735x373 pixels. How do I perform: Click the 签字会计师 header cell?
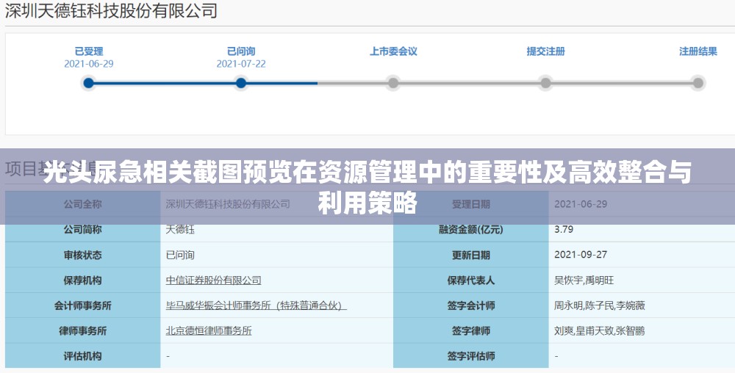point(470,305)
